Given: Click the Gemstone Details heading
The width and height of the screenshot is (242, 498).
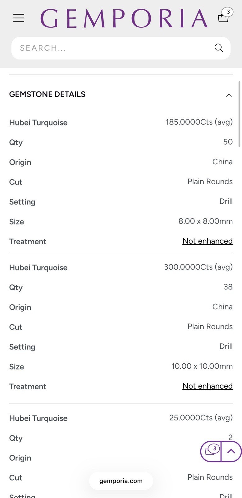Looking at the screenshot, I should click(47, 94).
